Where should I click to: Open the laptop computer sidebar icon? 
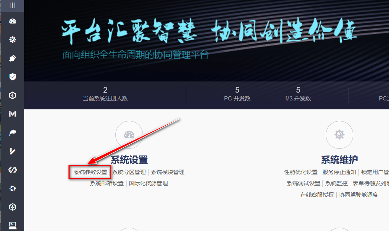click(13, 225)
